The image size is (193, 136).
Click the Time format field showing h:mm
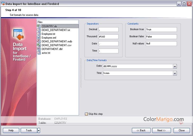pyautogui.click(x=138, y=73)
